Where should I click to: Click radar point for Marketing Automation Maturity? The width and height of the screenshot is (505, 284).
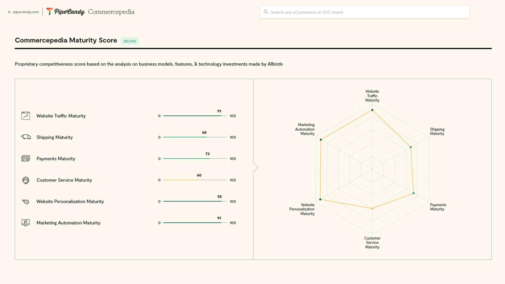pos(321,140)
